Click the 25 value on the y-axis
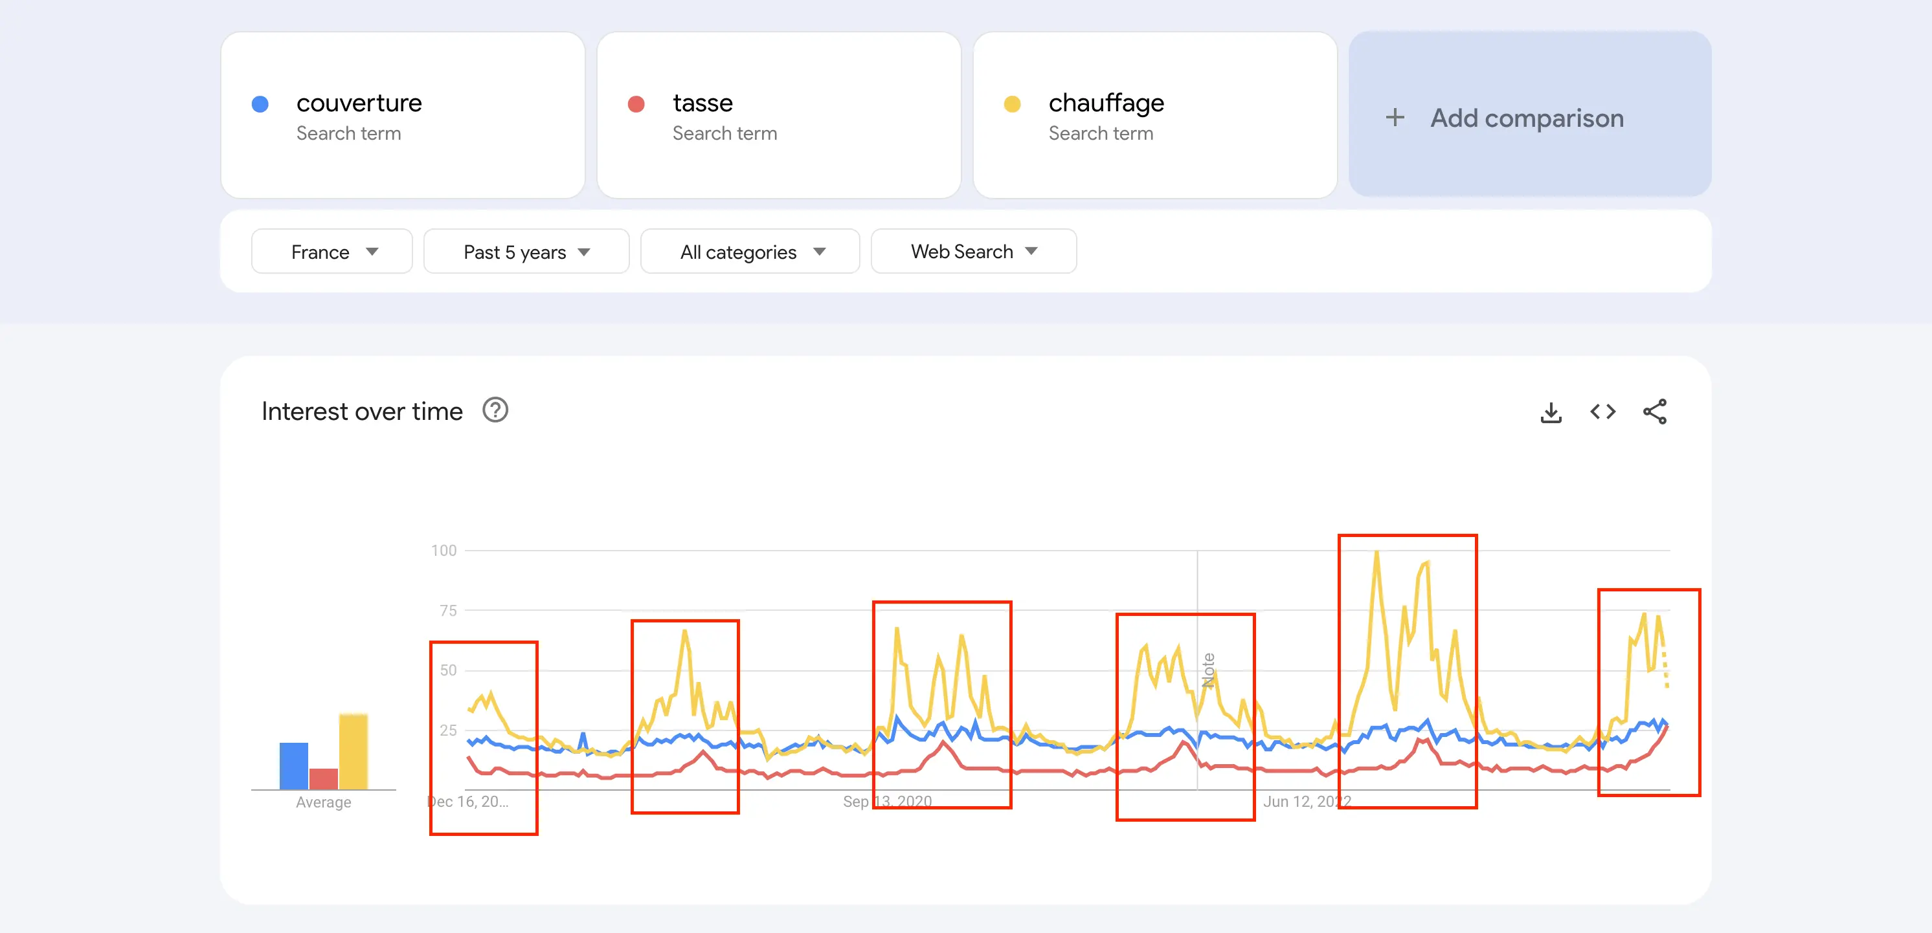 click(448, 730)
